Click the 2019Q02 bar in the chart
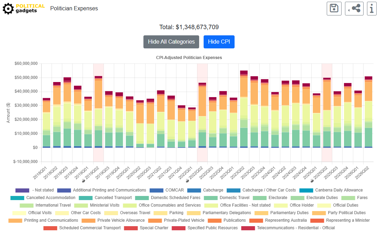Screen dimensions: 378x232 pyautogui.click(x=98, y=112)
